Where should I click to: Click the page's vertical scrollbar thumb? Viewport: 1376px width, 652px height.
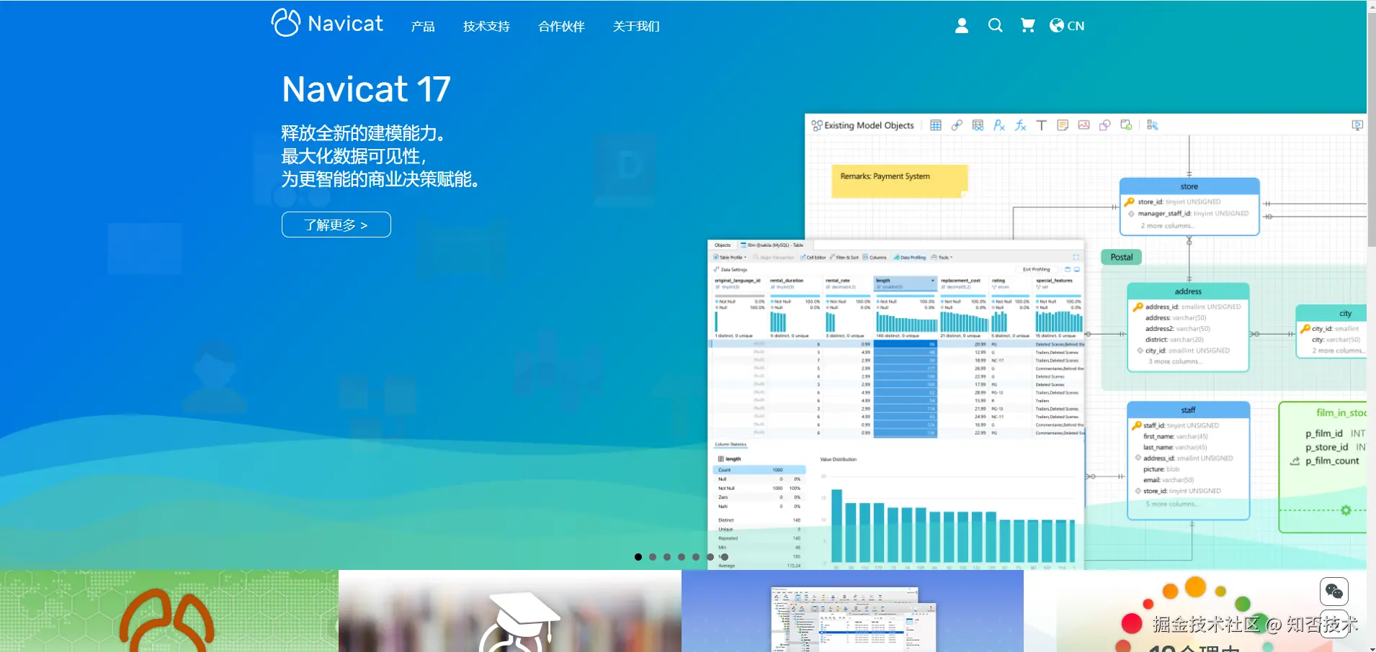1372,130
